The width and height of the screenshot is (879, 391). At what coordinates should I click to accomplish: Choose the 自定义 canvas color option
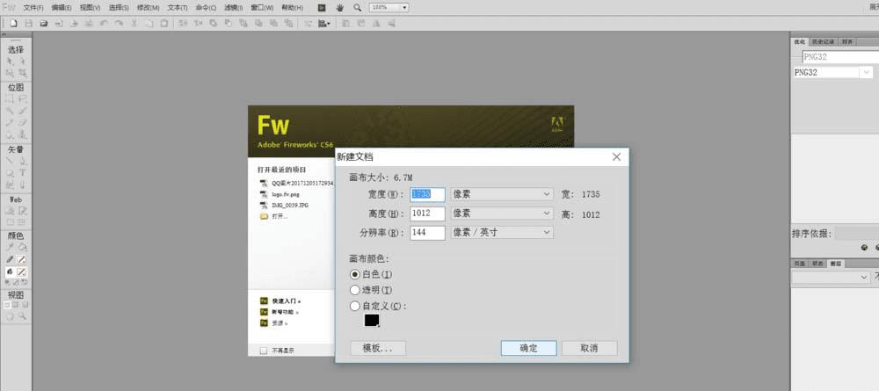[354, 307]
